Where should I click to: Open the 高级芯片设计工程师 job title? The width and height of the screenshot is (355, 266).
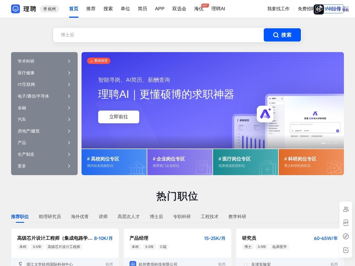(55, 238)
